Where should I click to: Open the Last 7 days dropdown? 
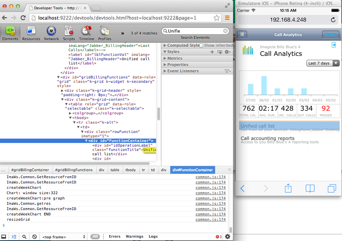tap(323, 63)
